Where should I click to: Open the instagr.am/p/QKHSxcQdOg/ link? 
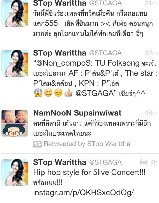click(x=83, y=193)
